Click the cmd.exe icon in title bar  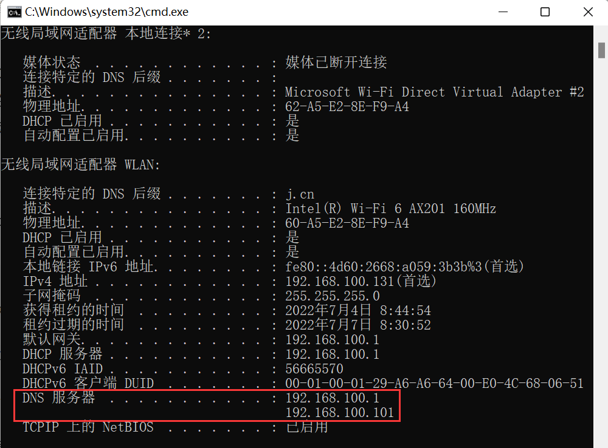[x=10, y=12]
